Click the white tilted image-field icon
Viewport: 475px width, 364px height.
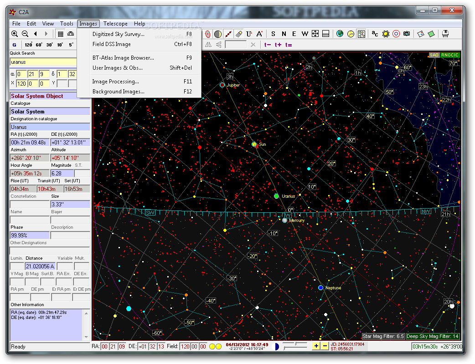click(420, 34)
